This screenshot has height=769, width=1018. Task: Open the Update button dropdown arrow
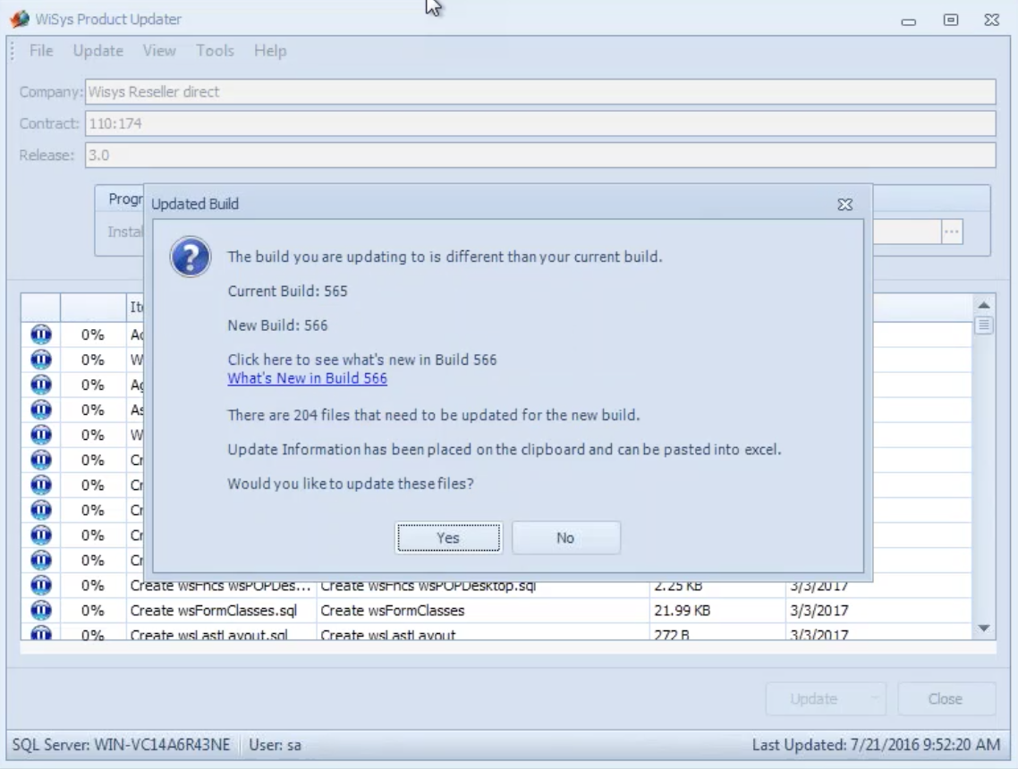tap(875, 699)
